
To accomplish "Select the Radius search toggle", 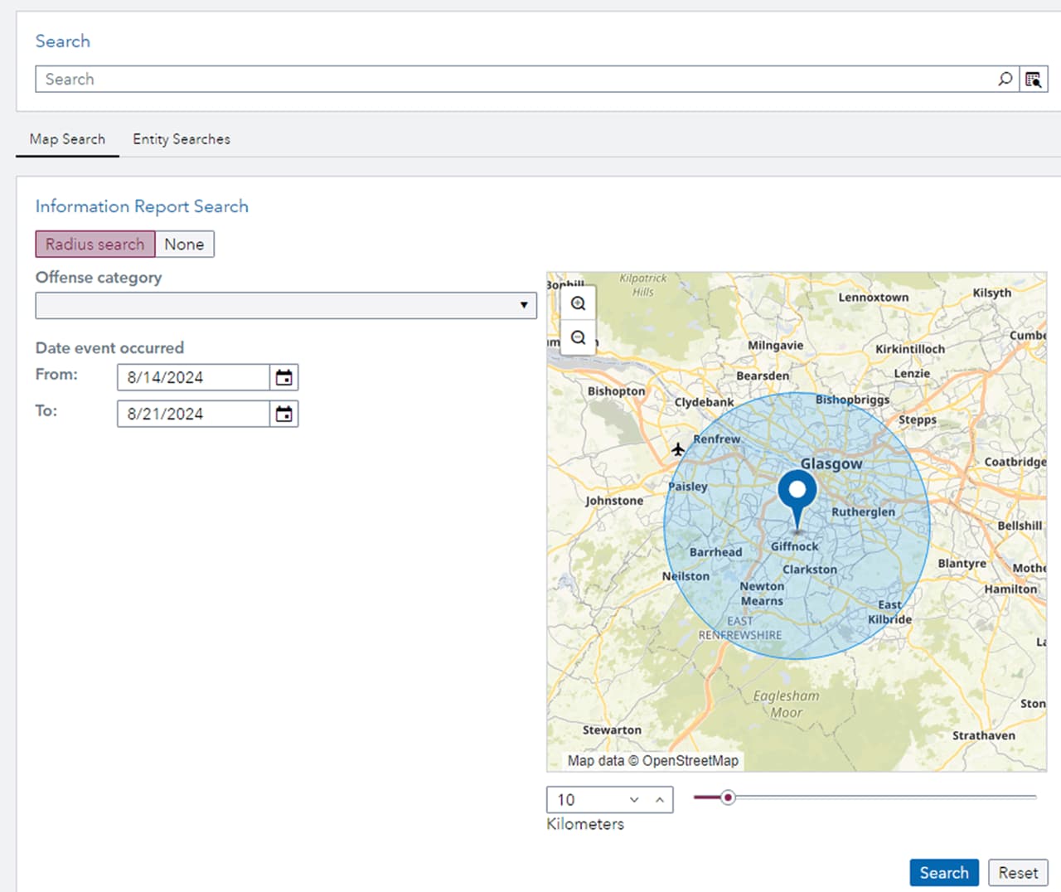I will pyautogui.click(x=94, y=244).
